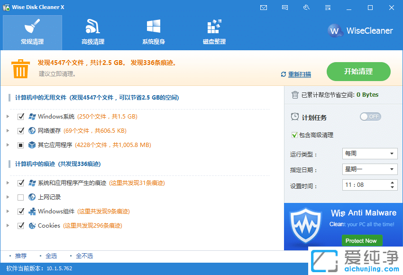Click the WiseCleaner logo
This screenshot has width=403, height=275.
click(x=360, y=31)
